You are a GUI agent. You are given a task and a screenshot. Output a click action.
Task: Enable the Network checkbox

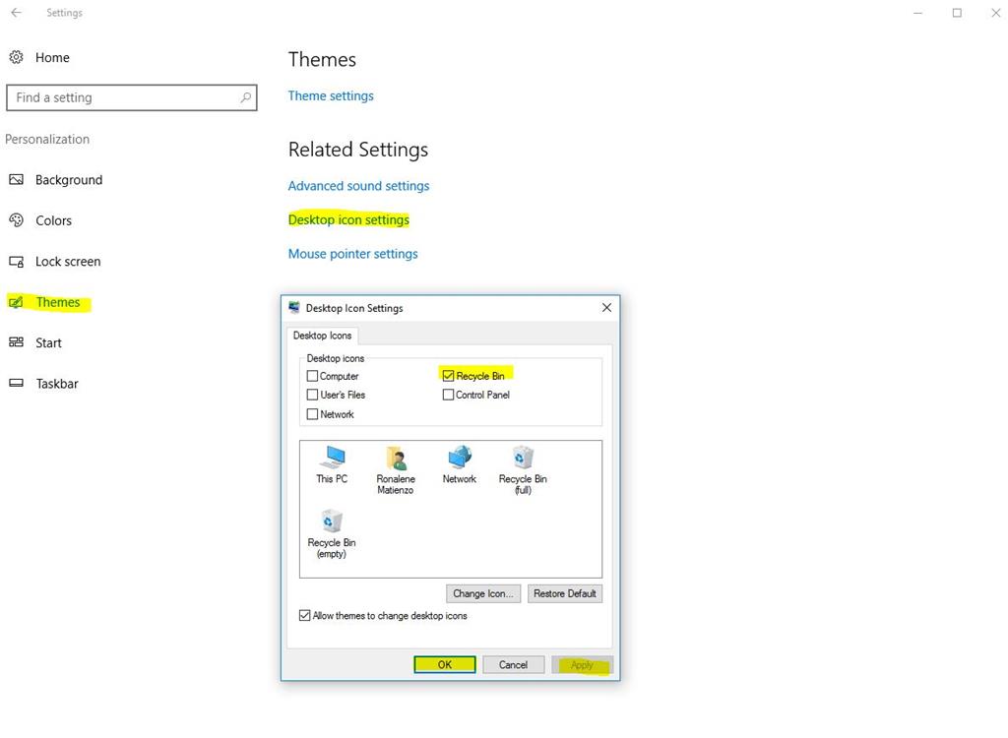point(312,414)
